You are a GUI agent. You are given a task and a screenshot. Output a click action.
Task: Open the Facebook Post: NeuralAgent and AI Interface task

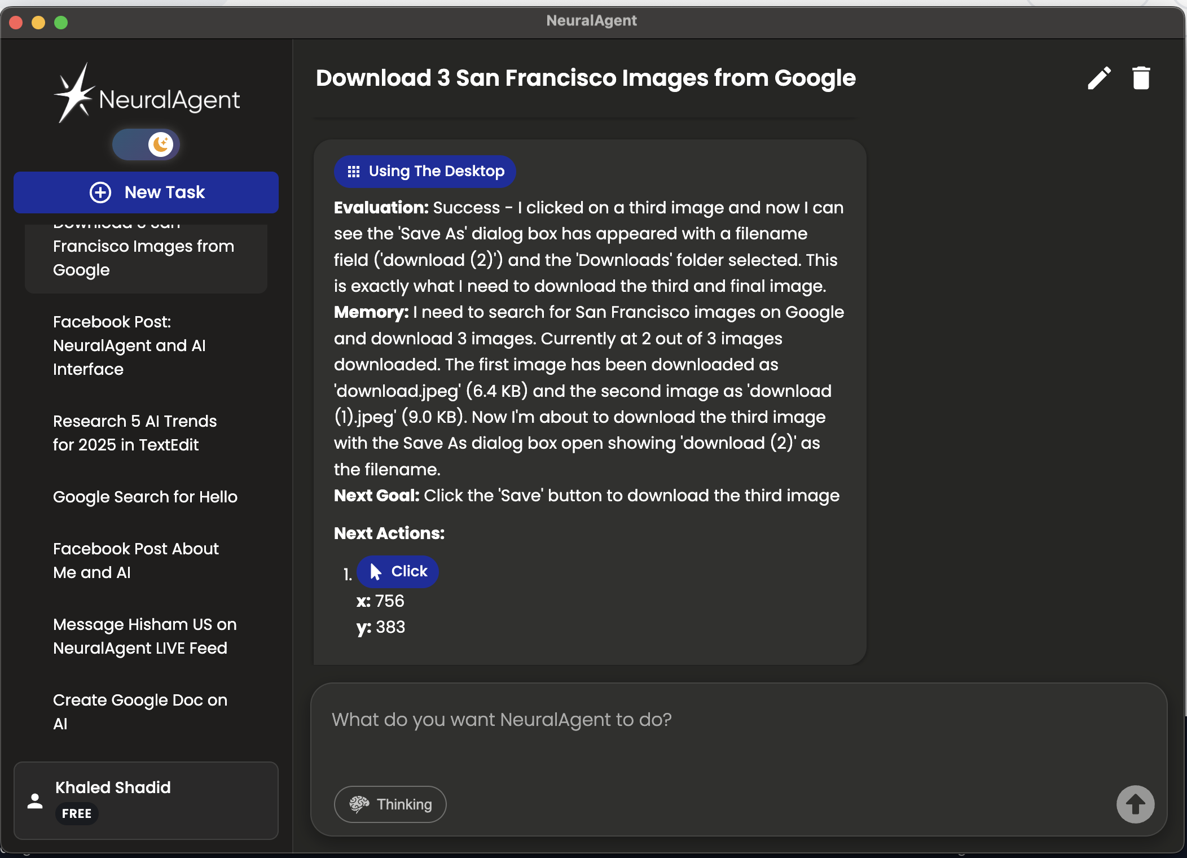coord(130,345)
